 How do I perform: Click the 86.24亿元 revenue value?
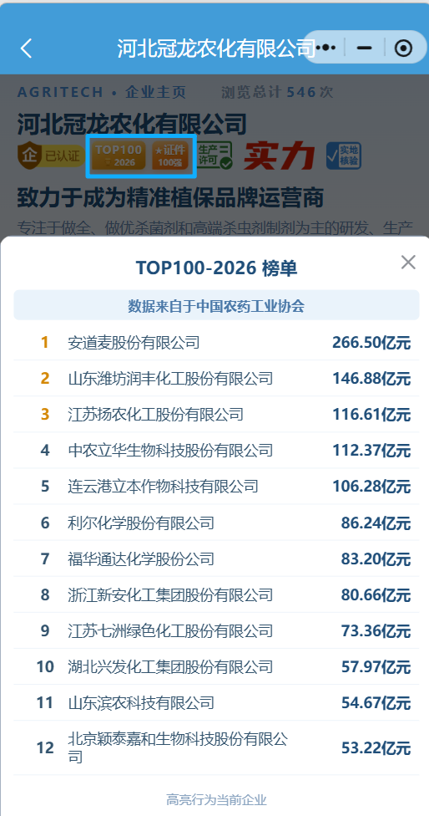tap(376, 523)
